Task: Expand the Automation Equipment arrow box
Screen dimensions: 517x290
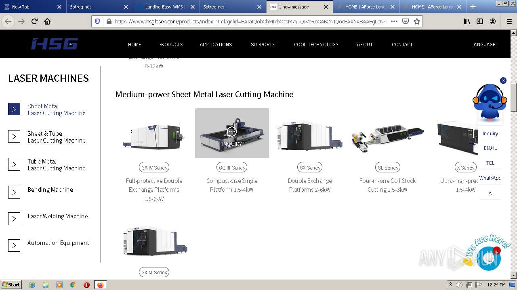Action: [x=14, y=245]
